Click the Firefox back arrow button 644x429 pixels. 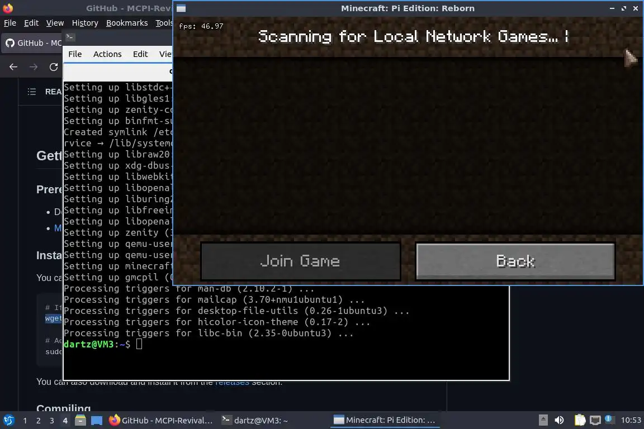[13, 67]
